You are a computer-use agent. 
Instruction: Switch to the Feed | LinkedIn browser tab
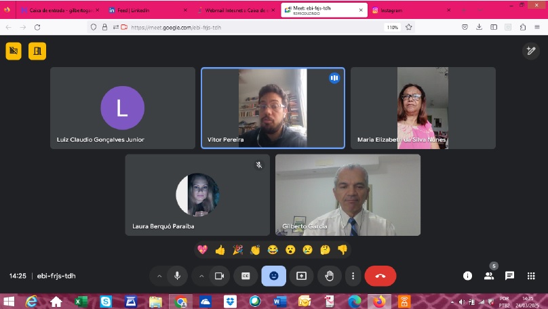pyautogui.click(x=144, y=10)
